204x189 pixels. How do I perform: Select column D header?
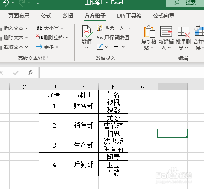coord(54,87)
